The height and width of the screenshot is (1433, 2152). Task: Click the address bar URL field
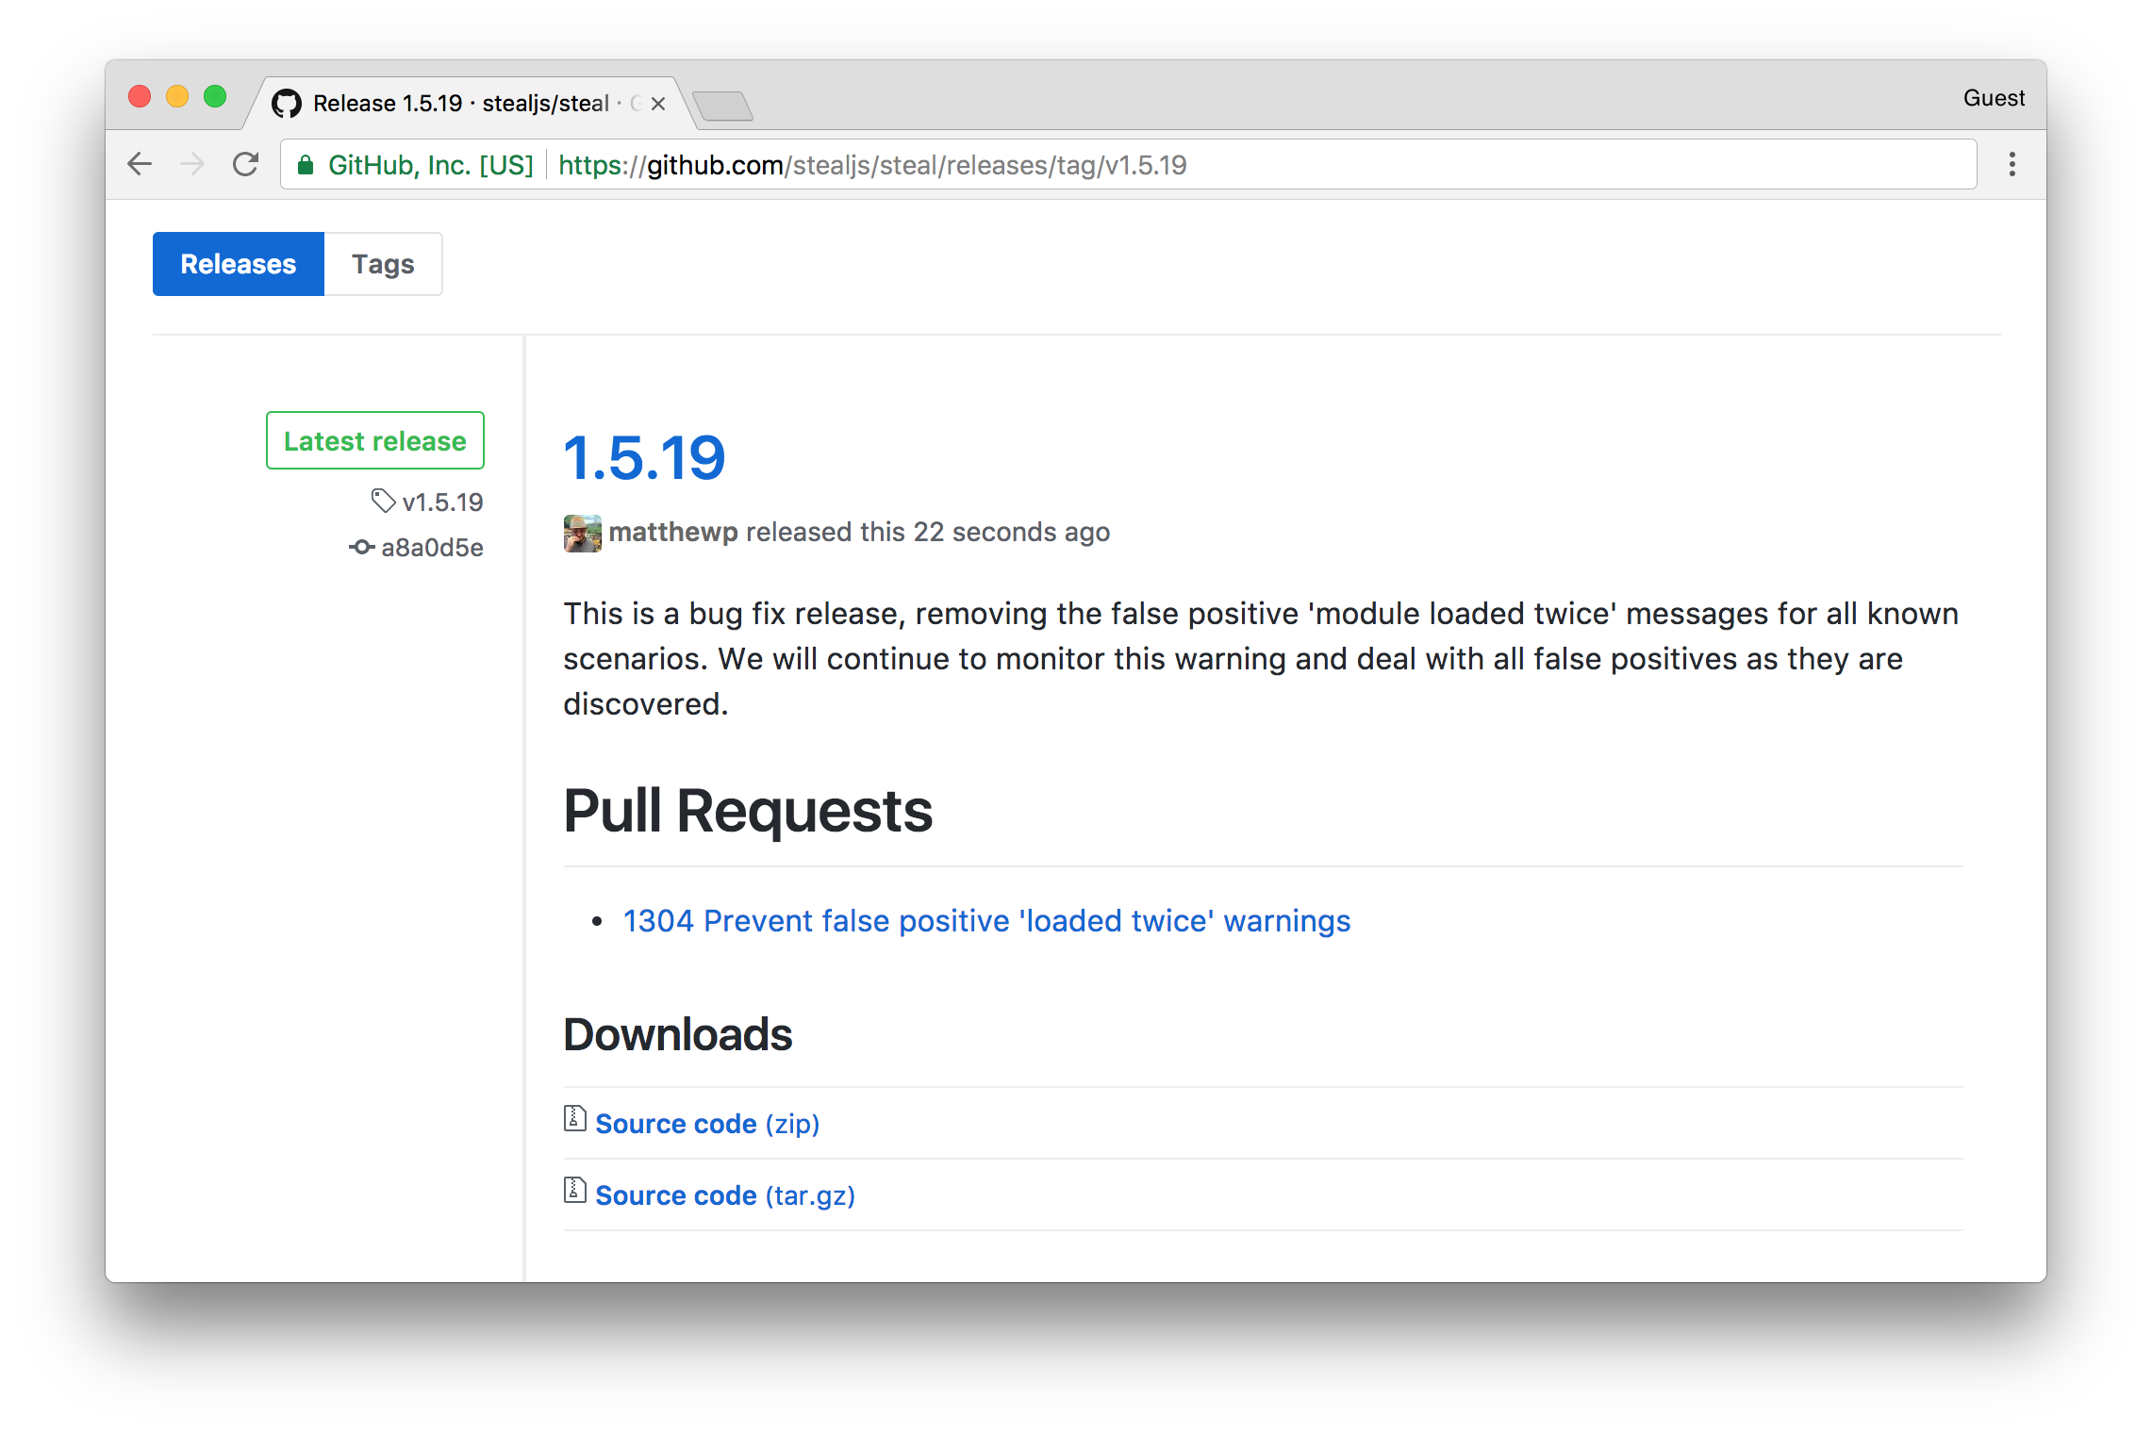(1128, 165)
